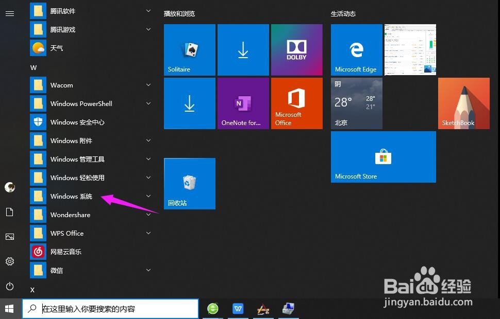This screenshot has height=319, width=500.
Task: Expand the Windows 附件 folder chevron
Action: click(x=148, y=140)
